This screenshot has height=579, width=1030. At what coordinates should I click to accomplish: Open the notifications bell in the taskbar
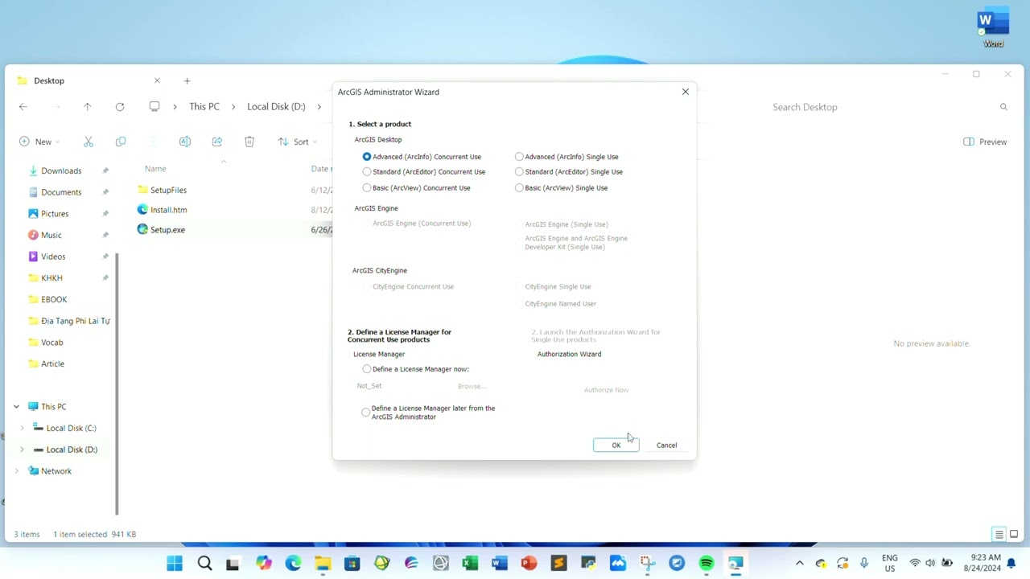pyautogui.click(x=1011, y=563)
